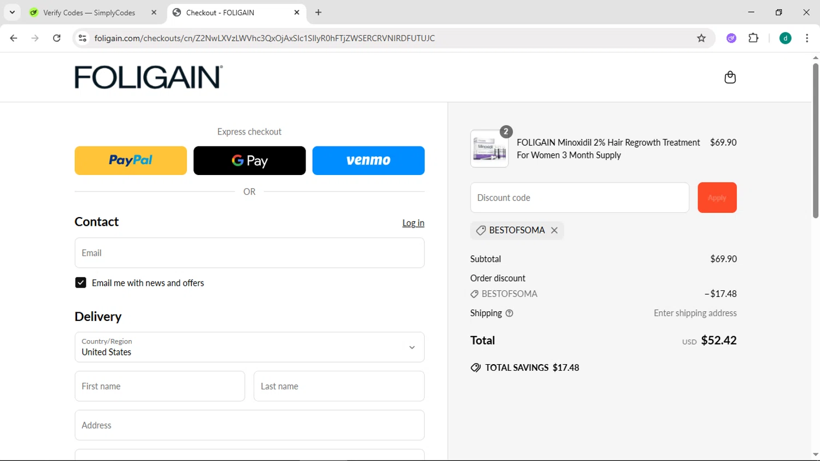The height and width of the screenshot is (461, 820).
Task: View site information icon in address bar
Action: (x=83, y=38)
